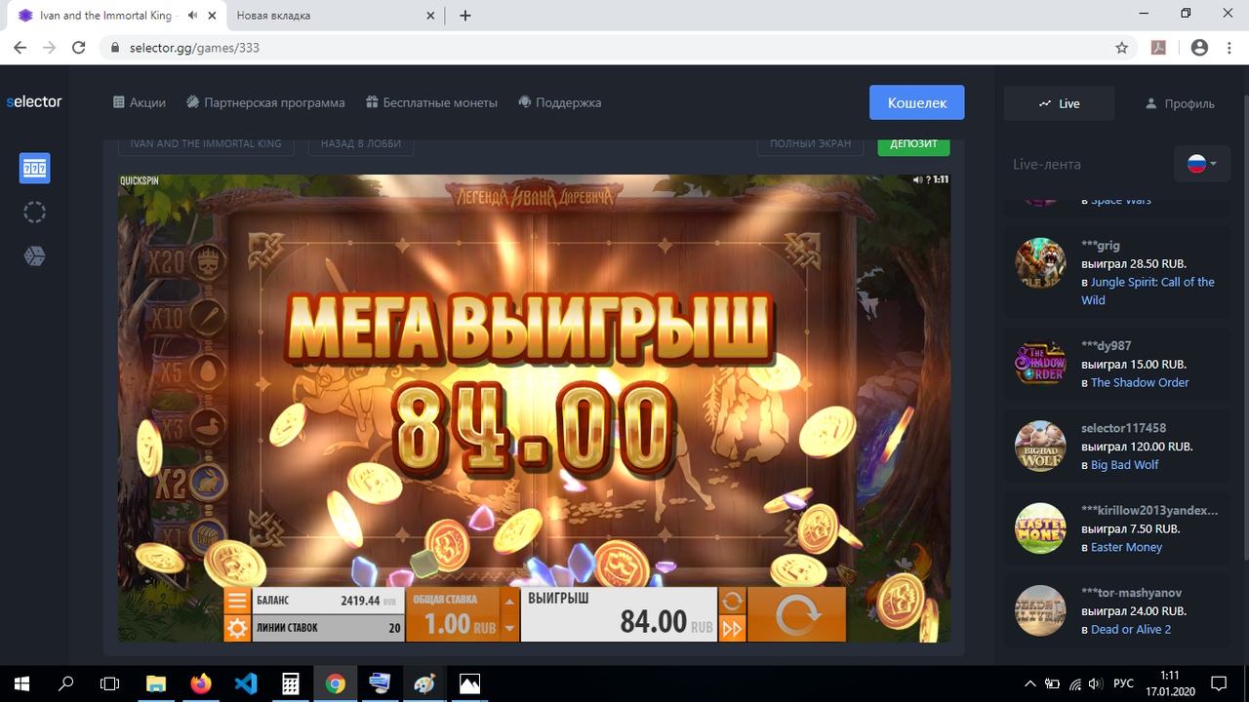Switch to the Live tab
The height and width of the screenshot is (702, 1249).
1060,103
